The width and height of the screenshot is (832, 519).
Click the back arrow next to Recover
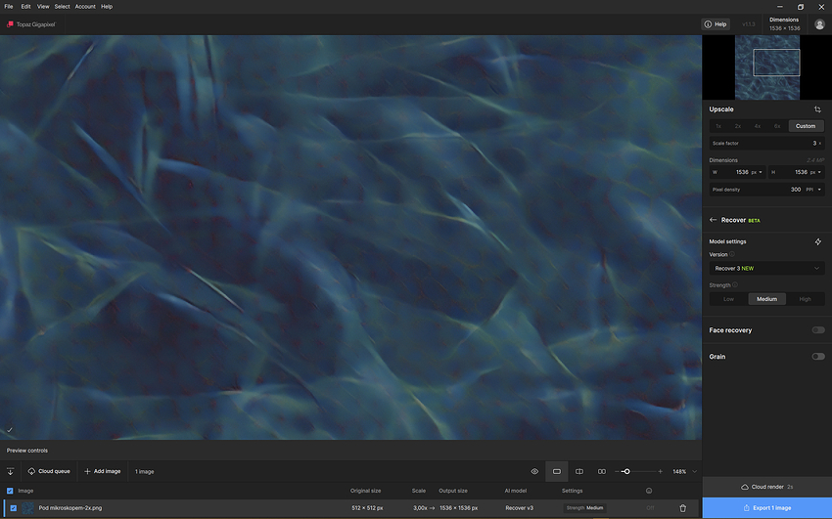point(714,220)
